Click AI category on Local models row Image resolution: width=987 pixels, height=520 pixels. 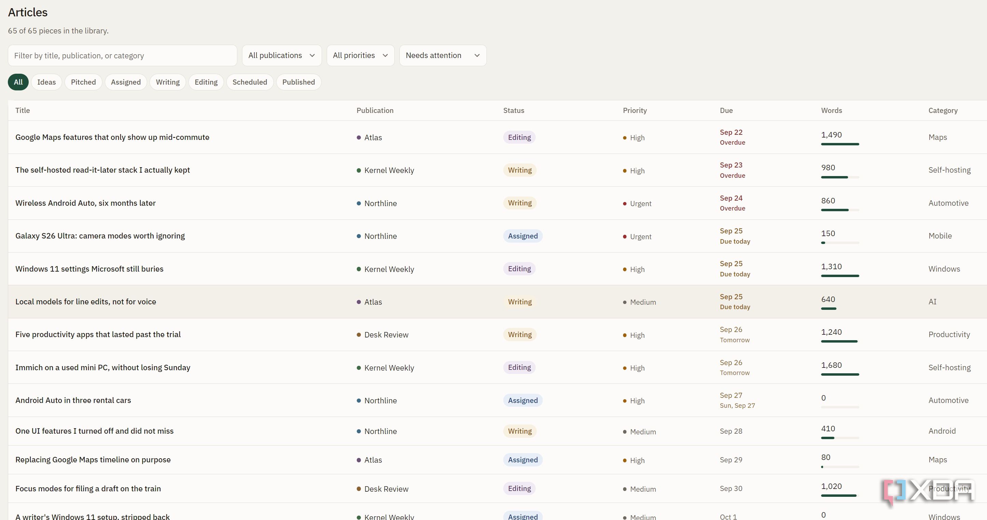(x=932, y=302)
